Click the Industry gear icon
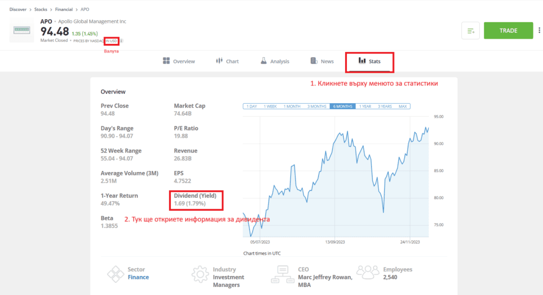 [x=200, y=273]
